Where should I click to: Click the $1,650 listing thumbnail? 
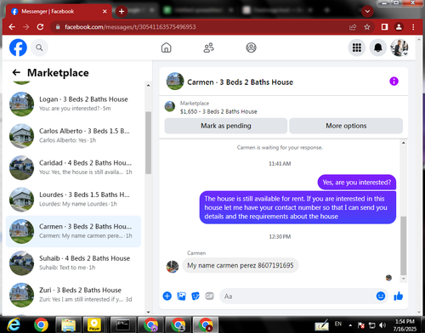coord(170,106)
